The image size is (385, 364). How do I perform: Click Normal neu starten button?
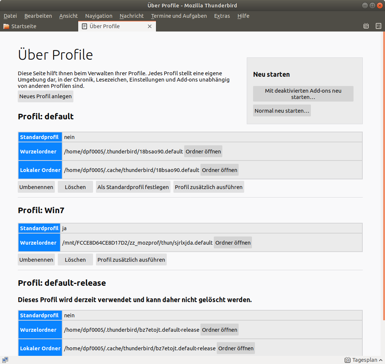coord(282,110)
